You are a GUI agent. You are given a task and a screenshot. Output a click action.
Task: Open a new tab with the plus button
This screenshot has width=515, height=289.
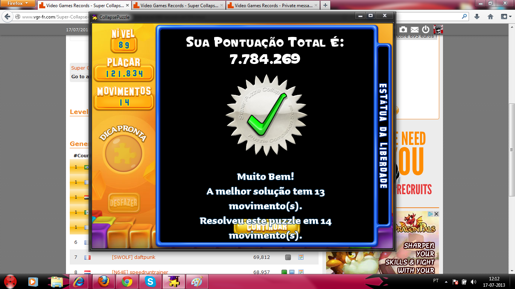[325, 5]
